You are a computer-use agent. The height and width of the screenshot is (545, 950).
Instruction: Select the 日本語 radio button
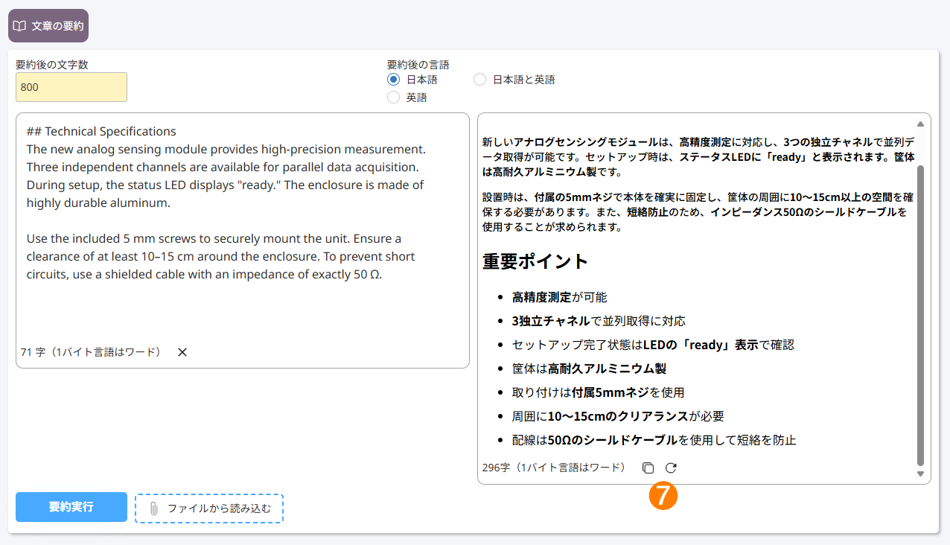(394, 80)
